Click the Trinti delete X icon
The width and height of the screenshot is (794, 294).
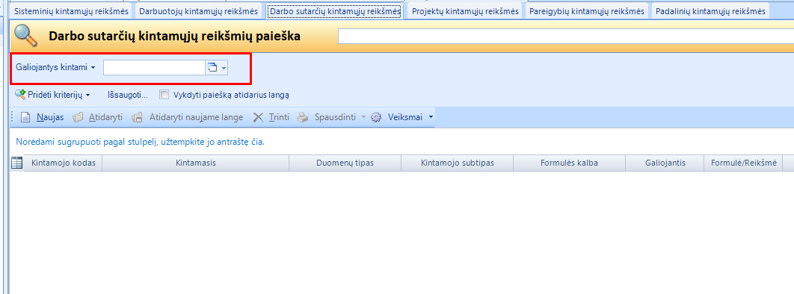click(x=258, y=117)
